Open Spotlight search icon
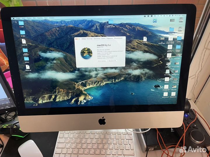Image resolution: width=210 pixels, height=157 pixels. [167, 16]
